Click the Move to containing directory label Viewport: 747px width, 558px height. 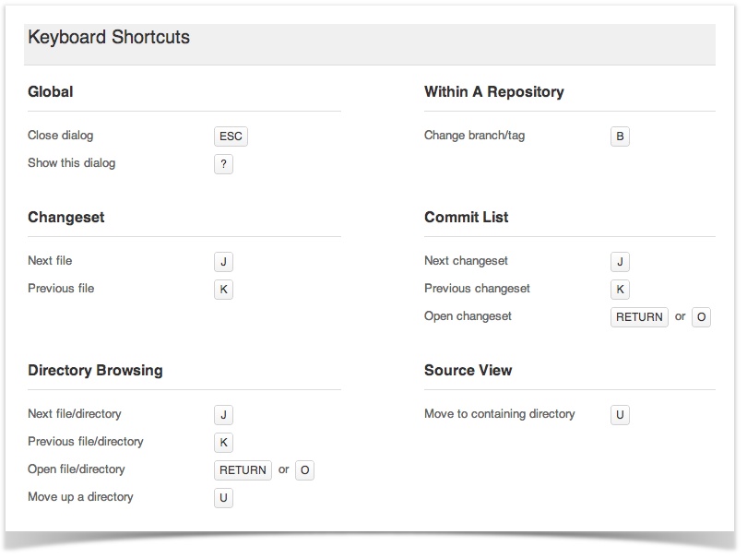coord(499,413)
